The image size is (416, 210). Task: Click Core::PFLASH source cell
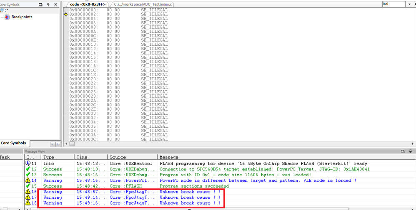(x=125, y=186)
